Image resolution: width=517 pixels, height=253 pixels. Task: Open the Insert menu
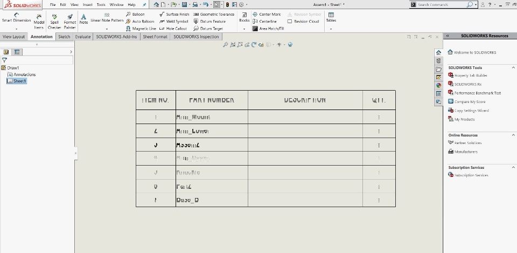click(88, 5)
